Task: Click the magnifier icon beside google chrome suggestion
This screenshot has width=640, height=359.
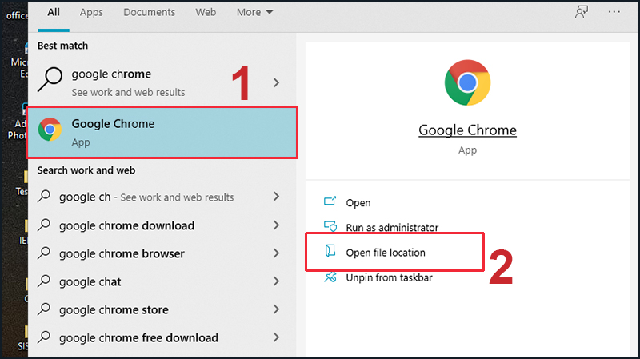Action: click(x=50, y=80)
